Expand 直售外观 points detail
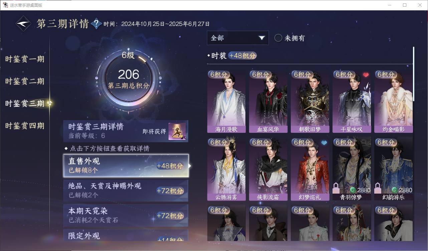 coord(126,166)
